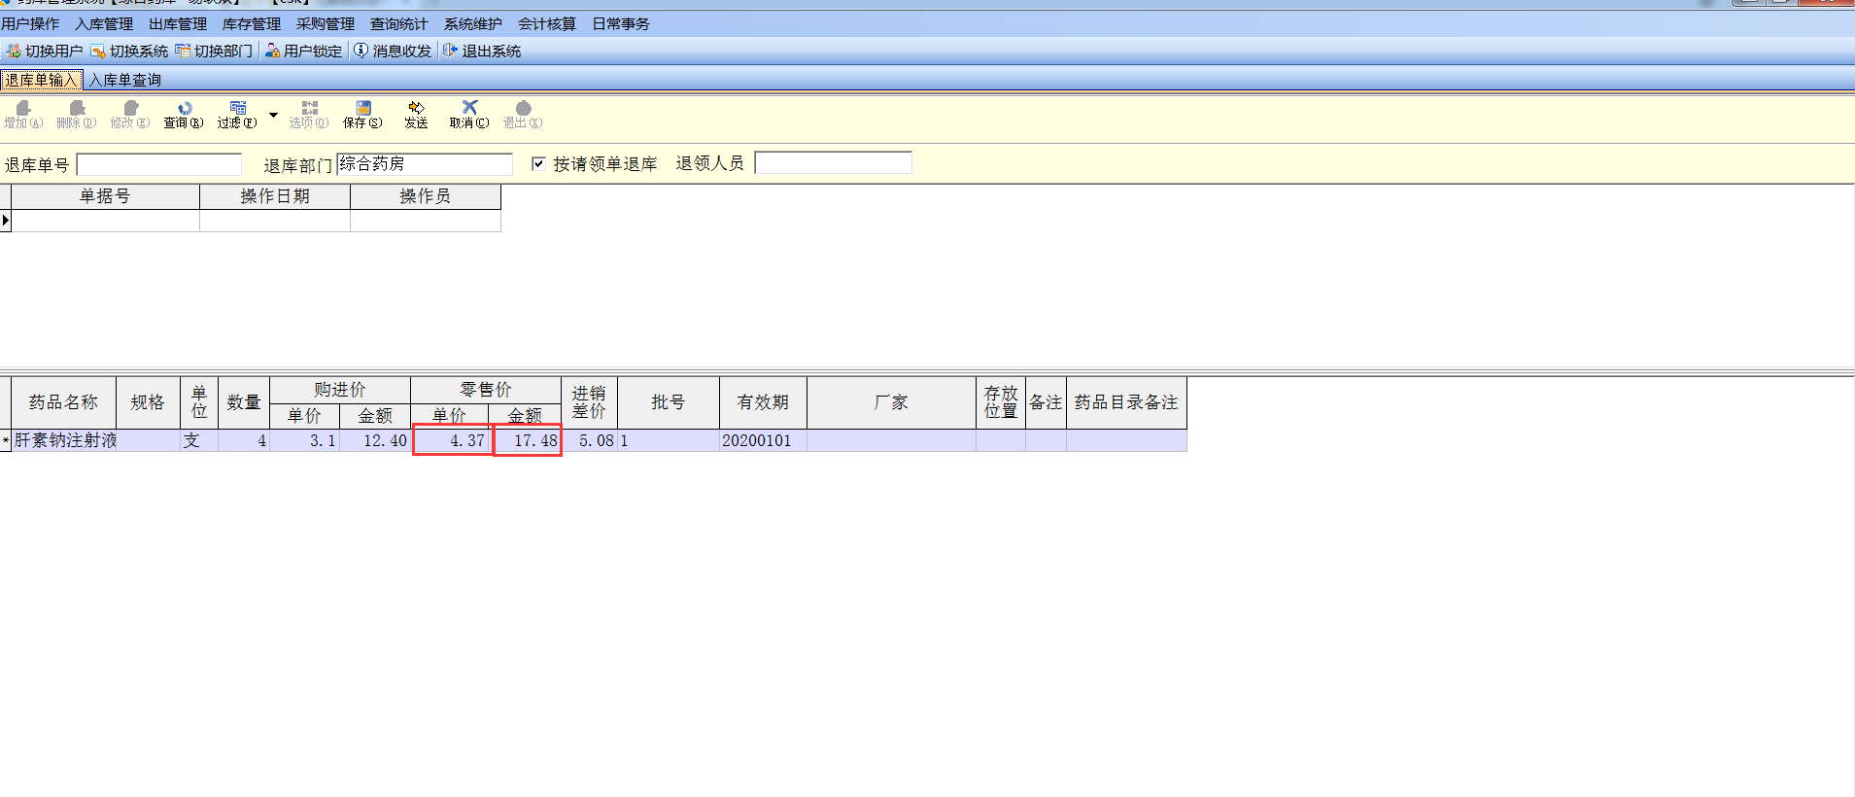Switch to the 入库单查询 tab
This screenshot has width=1855, height=797.
tap(125, 80)
